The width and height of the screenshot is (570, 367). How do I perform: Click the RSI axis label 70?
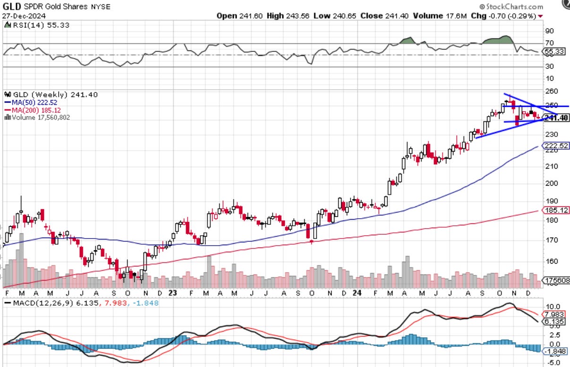pyautogui.click(x=550, y=43)
